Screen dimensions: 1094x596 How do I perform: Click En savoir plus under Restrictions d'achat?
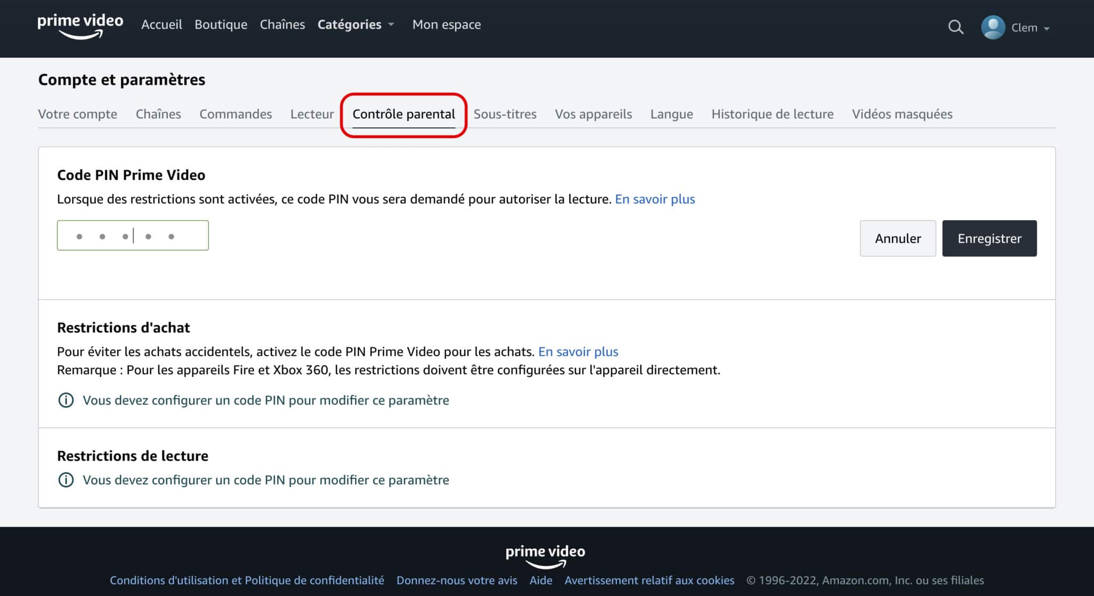click(x=578, y=351)
